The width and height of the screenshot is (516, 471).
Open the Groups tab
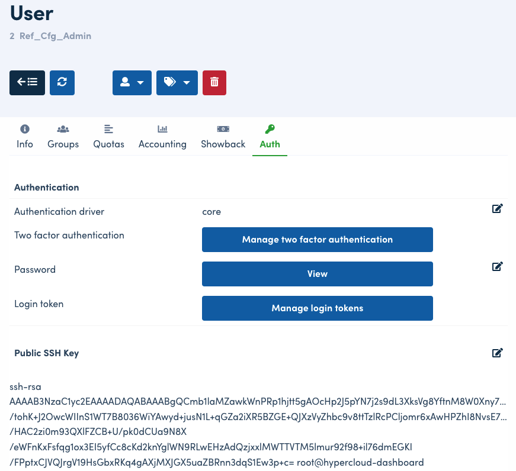(x=63, y=137)
